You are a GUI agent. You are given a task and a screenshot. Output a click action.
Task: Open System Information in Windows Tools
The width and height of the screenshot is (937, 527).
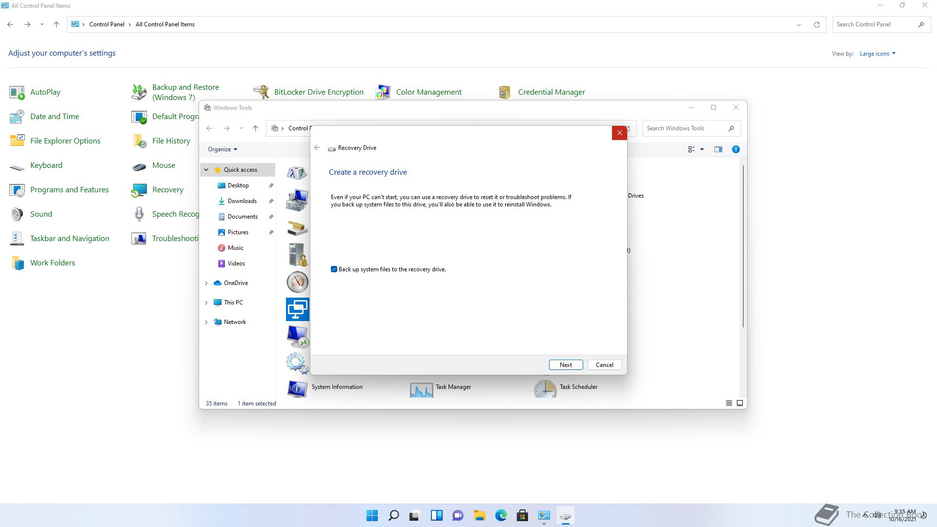[x=325, y=388]
